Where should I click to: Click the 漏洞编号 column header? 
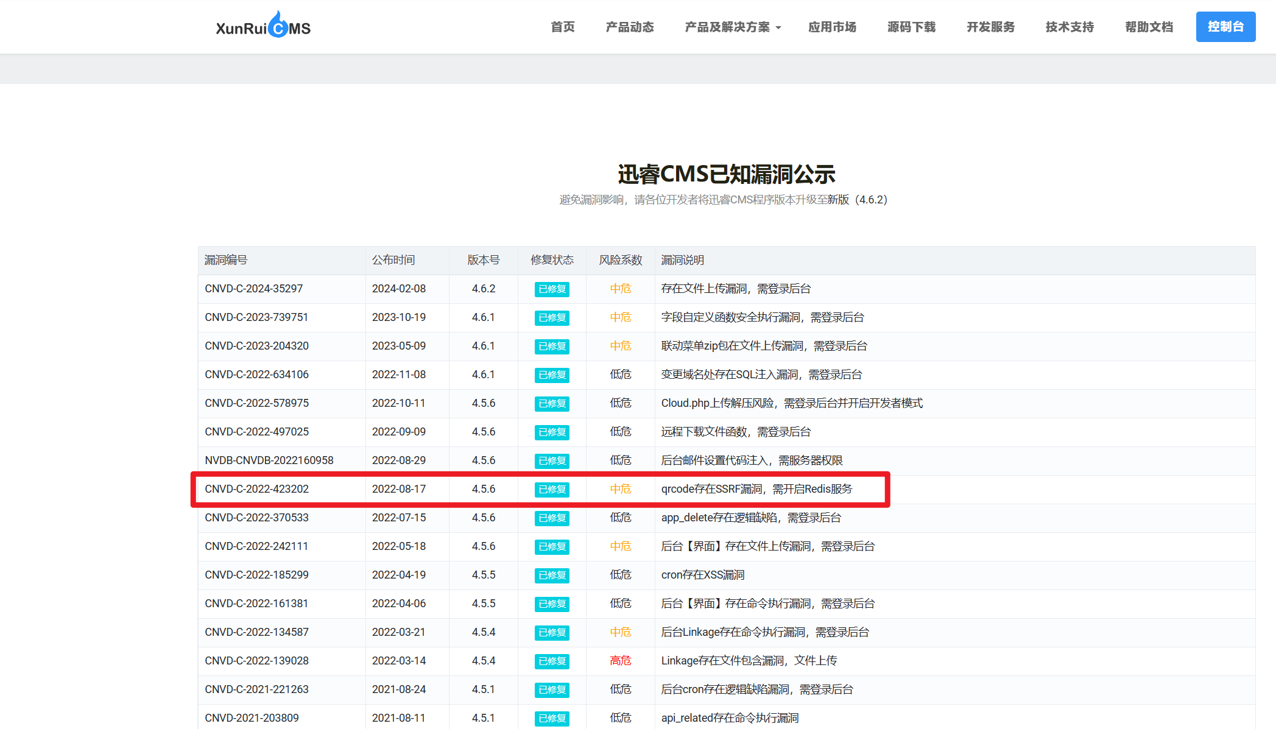[226, 260]
